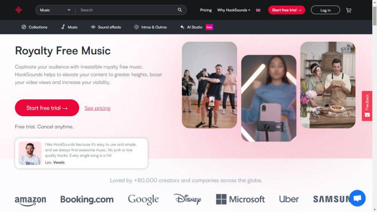Click the girl with phone thumbnail
Viewport: 377px width, 212px height.
click(x=269, y=98)
